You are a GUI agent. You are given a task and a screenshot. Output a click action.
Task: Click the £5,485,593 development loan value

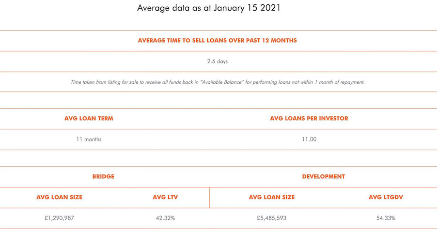pos(272,218)
